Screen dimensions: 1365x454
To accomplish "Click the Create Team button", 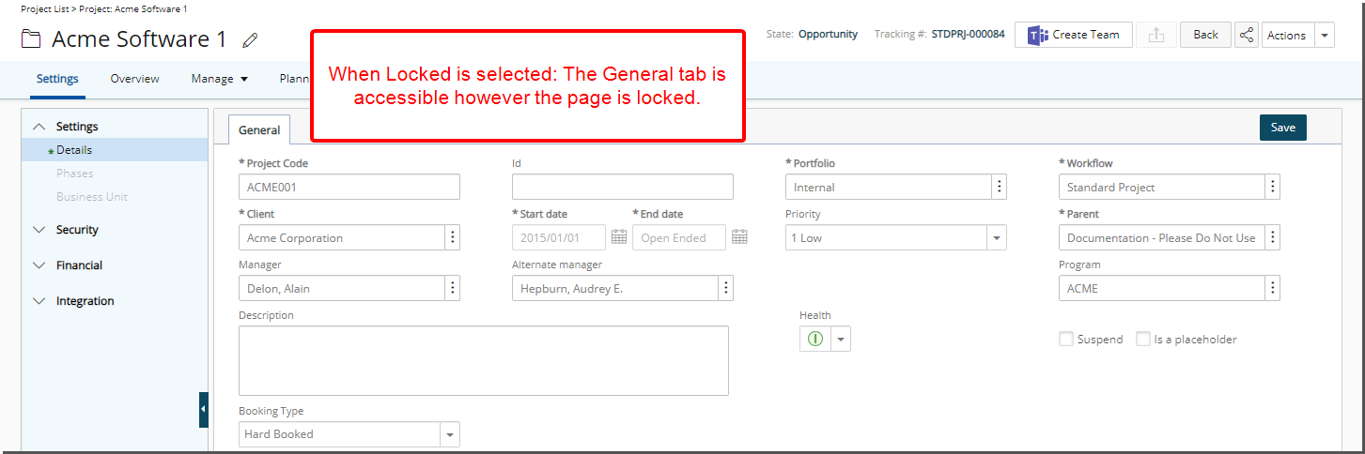I will click(1074, 35).
